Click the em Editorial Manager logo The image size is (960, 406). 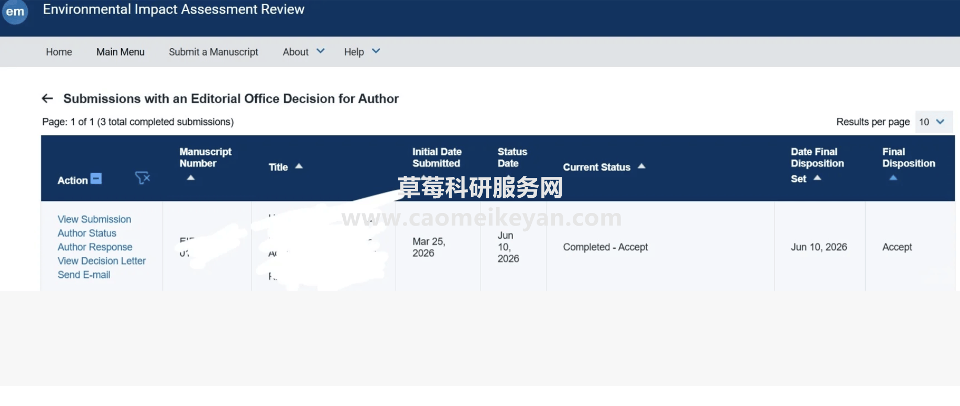click(x=15, y=11)
